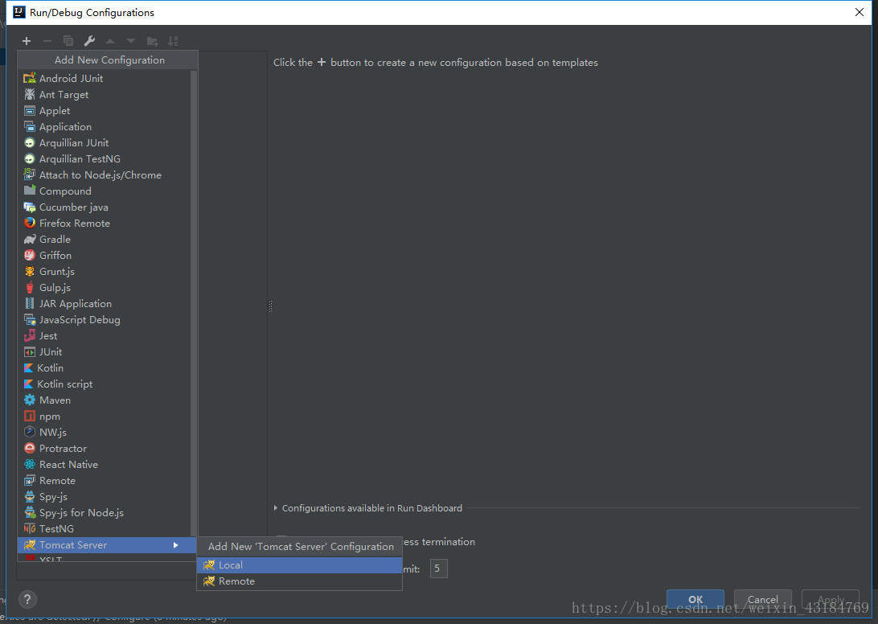Click the Create New Folder icon
This screenshot has height=624, width=878.
coord(152,41)
